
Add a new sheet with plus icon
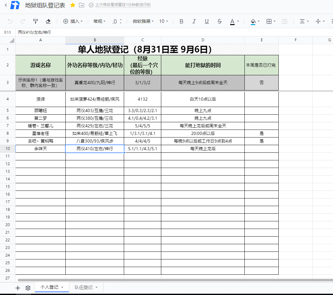[18, 288]
